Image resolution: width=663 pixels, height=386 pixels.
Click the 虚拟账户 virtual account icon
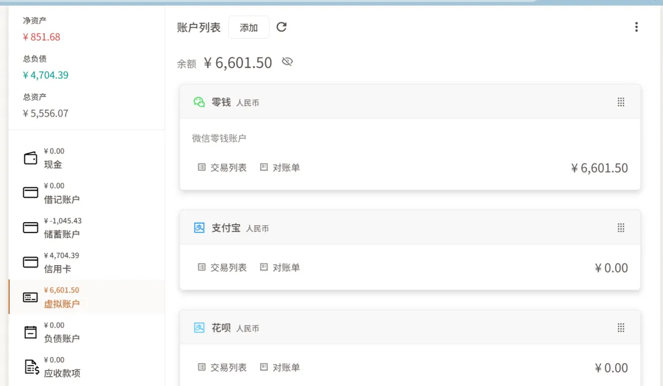click(x=31, y=297)
